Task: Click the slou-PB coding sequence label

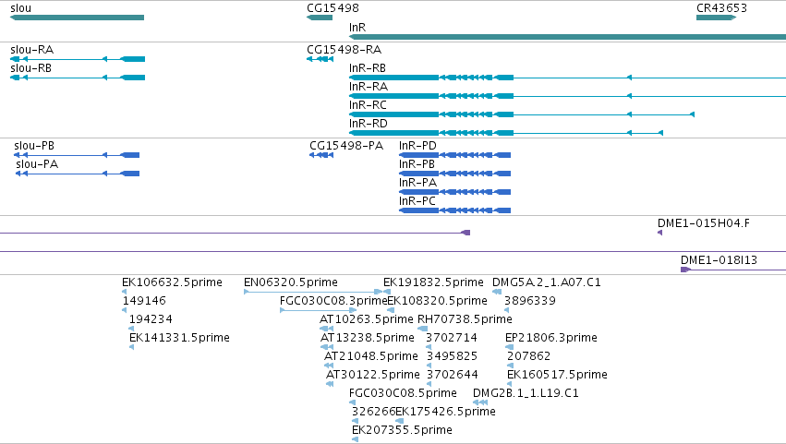Action: click(34, 146)
